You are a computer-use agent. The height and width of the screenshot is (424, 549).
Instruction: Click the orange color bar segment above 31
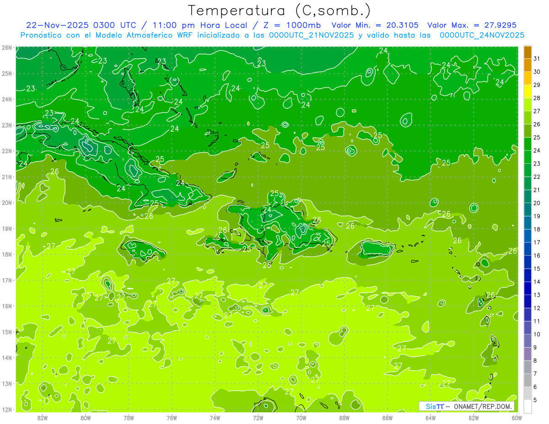coord(527,52)
